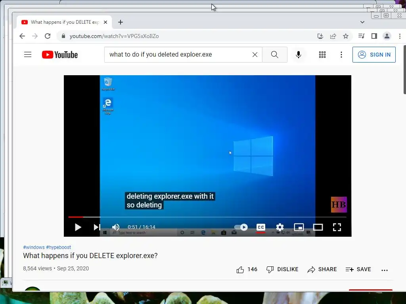
Task: Bookmark this tab with the star icon
Action: point(346,36)
